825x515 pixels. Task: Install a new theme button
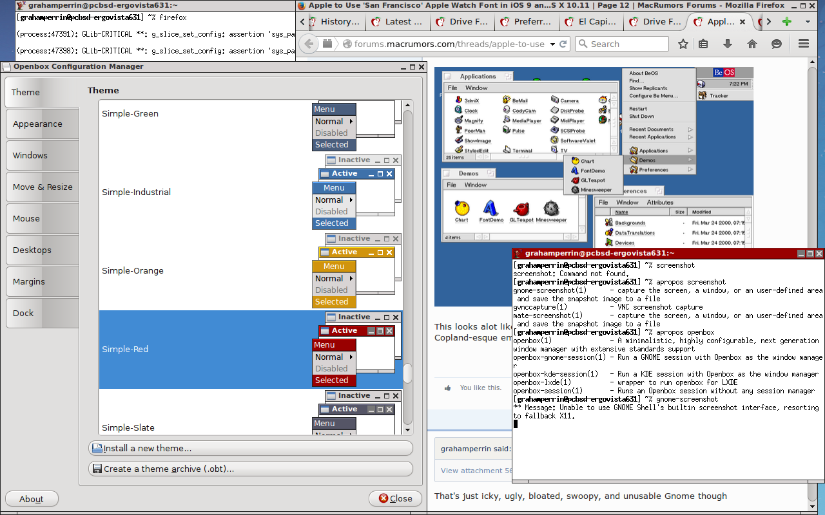click(x=250, y=448)
